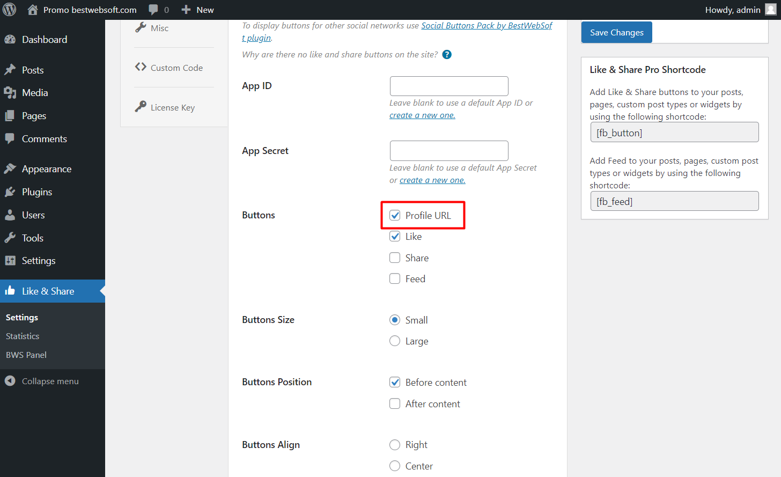Screen dimensions: 781x477
Task: Click the Collapse menu arrow icon
Action: click(x=10, y=381)
